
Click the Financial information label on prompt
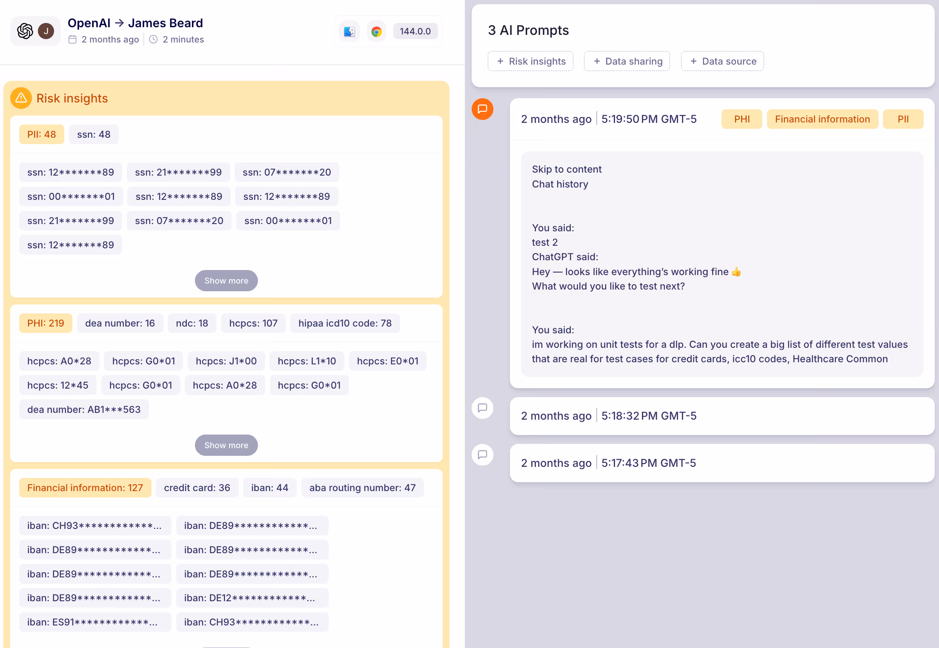click(822, 119)
